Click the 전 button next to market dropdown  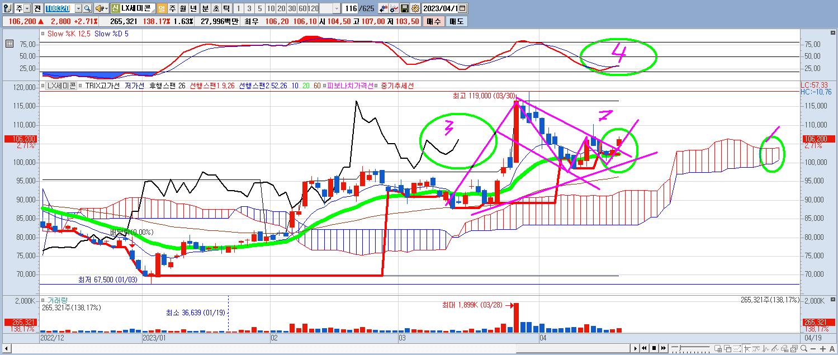tap(37, 8)
